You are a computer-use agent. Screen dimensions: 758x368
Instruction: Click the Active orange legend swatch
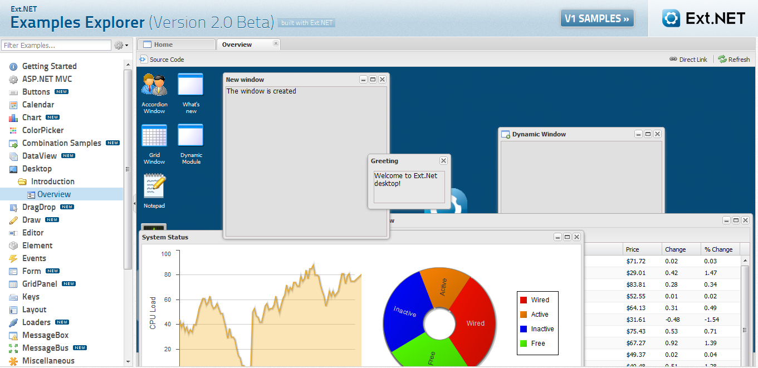coord(524,315)
